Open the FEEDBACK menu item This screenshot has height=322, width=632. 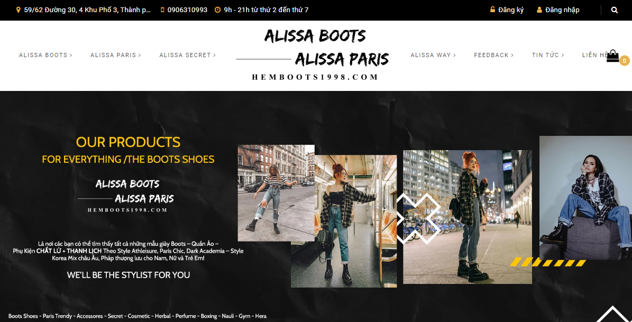coord(494,55)
